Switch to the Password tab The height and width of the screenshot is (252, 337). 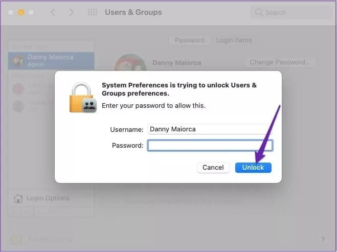189,40
